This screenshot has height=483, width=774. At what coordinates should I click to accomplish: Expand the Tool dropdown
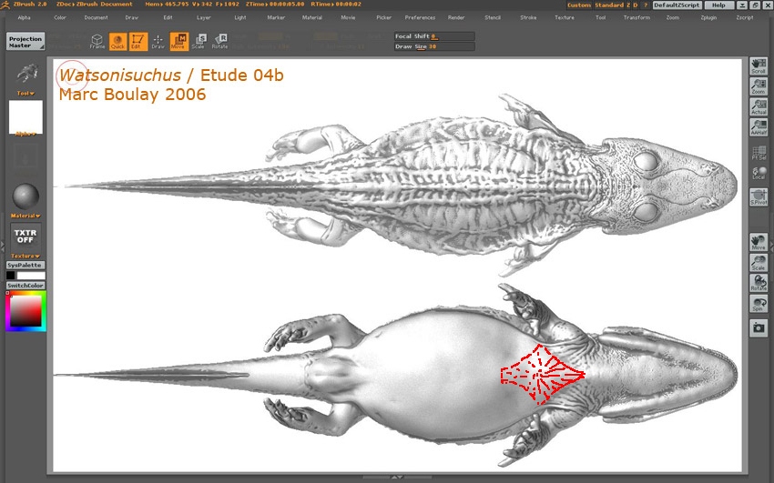click(x=25, y=93)
